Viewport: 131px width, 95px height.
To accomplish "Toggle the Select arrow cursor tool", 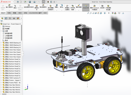I will 43,2.
